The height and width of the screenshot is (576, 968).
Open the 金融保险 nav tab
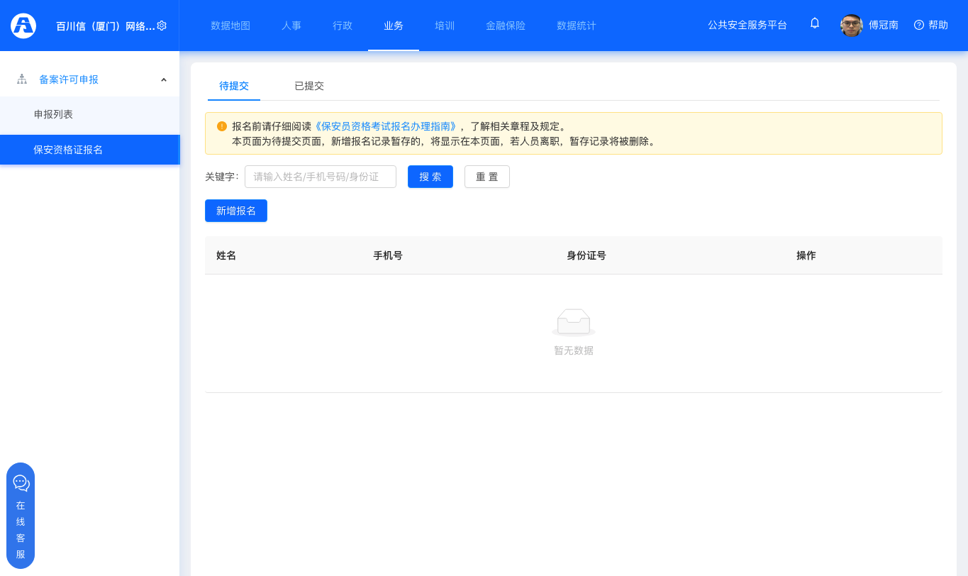coord(506,26)
